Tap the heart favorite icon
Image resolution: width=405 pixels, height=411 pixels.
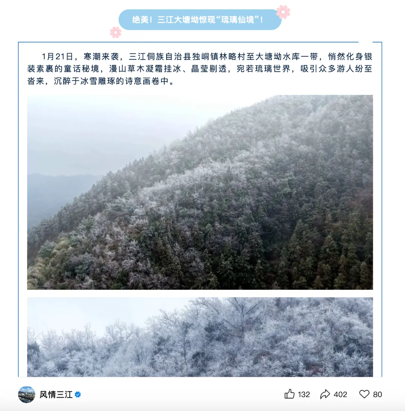(364, 394)
